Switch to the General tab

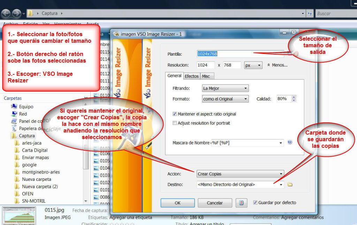tap(174, 75)
